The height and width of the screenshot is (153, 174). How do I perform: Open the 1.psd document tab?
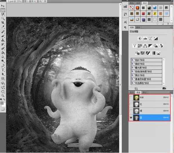tap(26, 1)
